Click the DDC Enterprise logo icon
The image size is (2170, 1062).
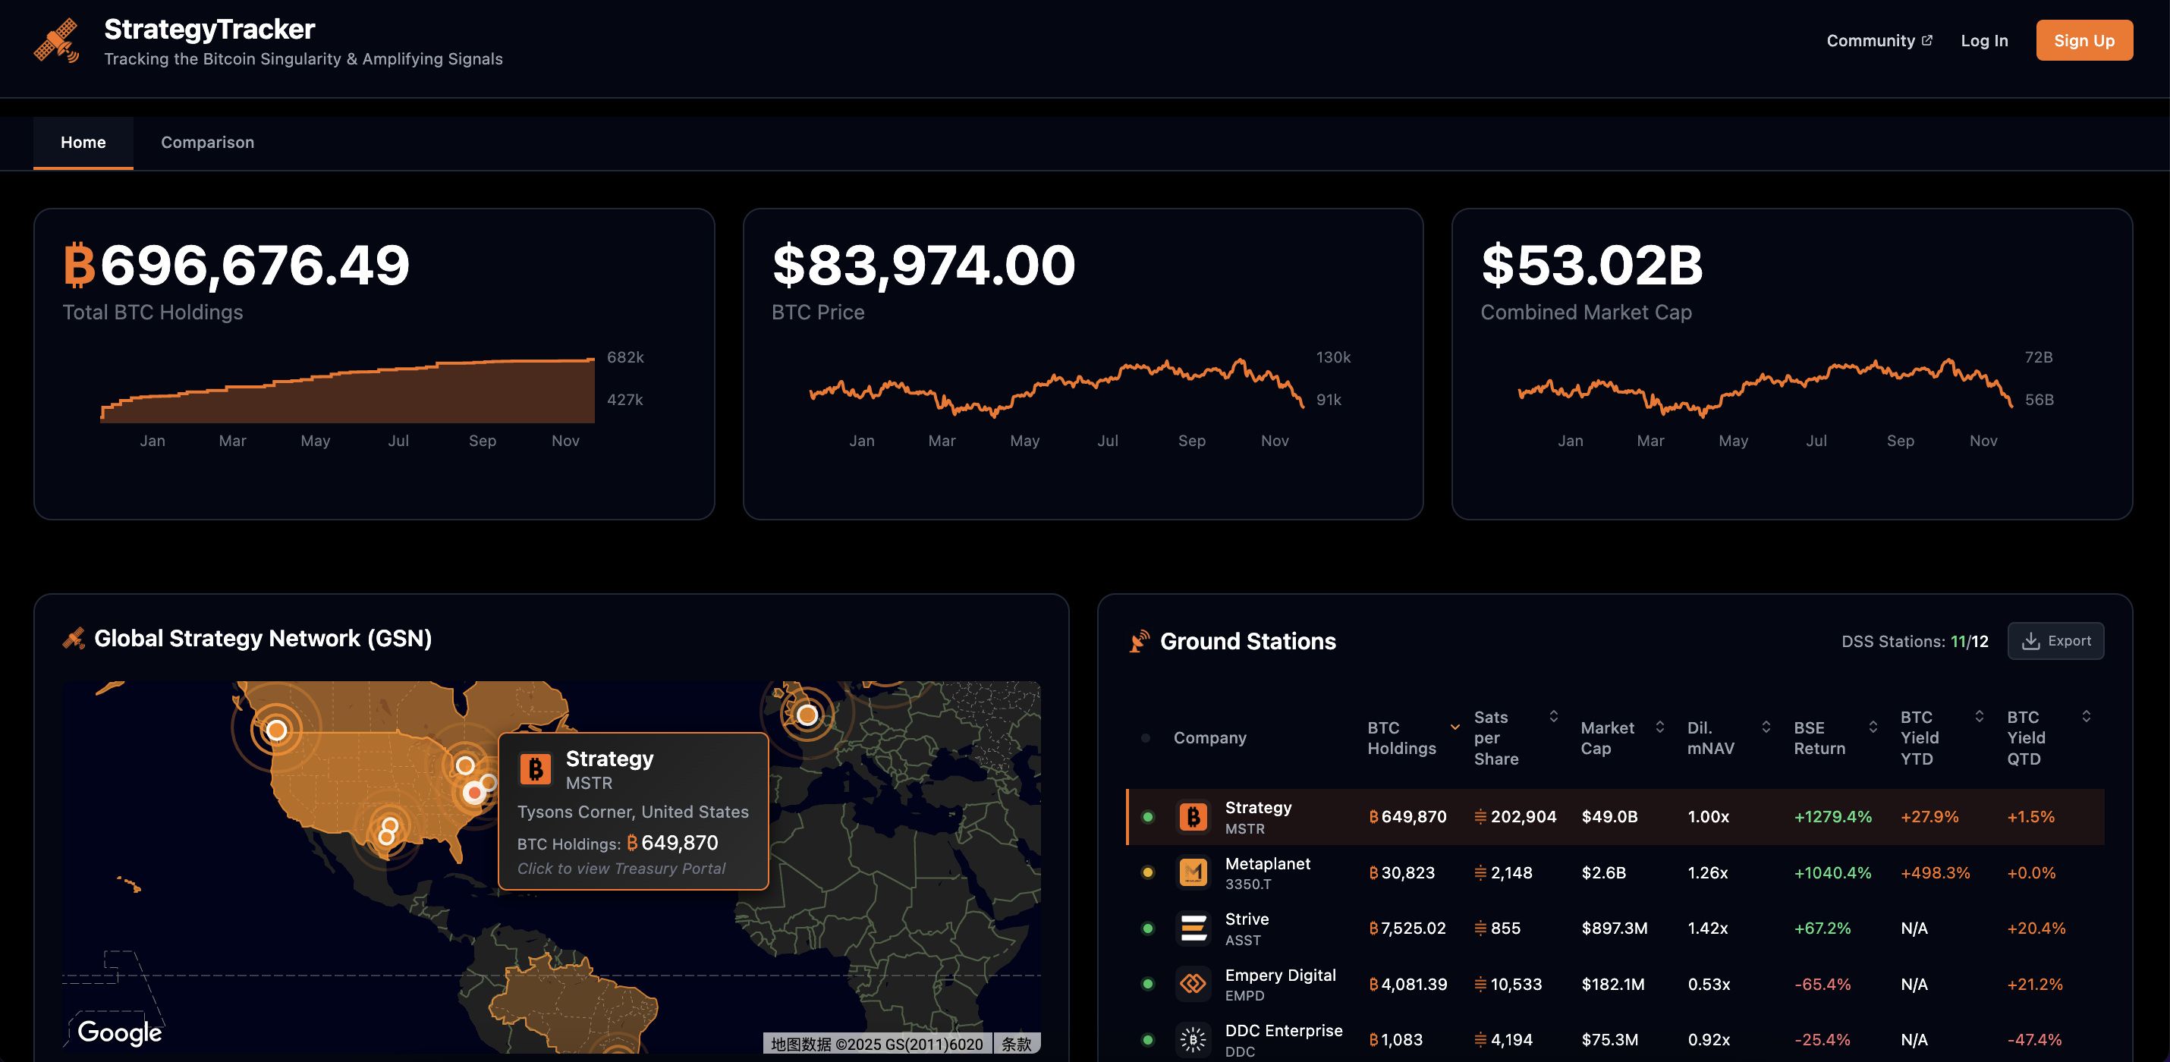click(x=1193, y=1038)
